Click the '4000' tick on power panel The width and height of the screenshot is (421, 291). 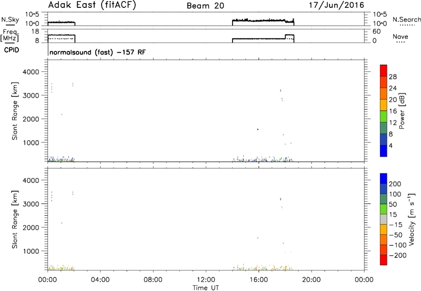[32, 72]
